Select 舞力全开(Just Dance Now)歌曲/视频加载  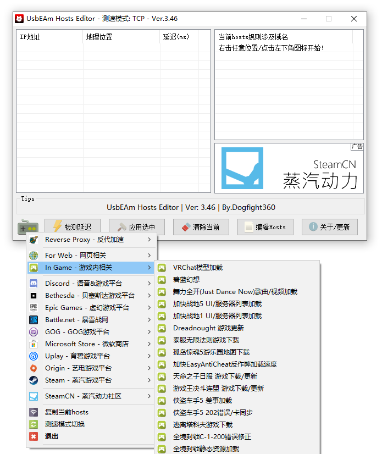click(237, 292)
